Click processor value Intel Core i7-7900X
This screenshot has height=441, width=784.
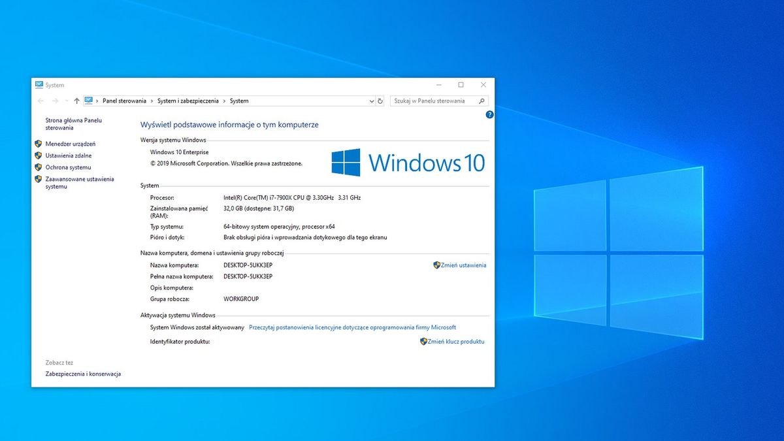(x=292, y=197)
